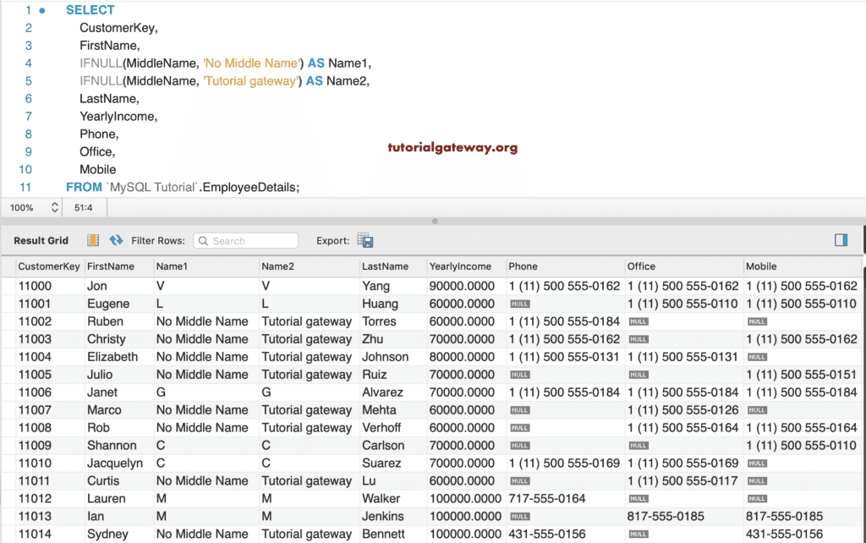Refresh results using blue arrows icon

coord(116,240)
